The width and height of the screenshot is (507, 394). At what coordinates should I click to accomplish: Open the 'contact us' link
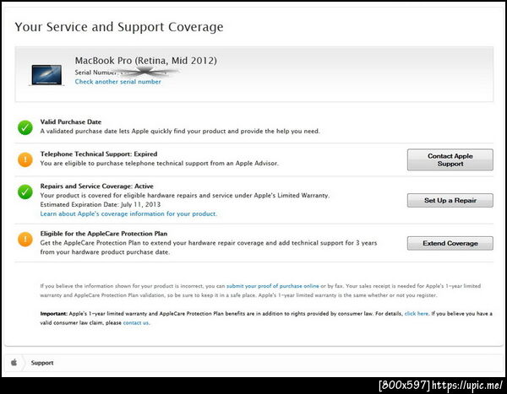click(136, 322)
